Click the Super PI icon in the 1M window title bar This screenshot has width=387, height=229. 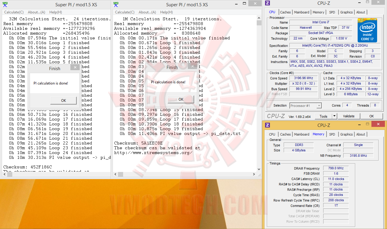116,4
